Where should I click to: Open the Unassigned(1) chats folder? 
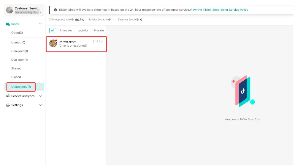[21, 87]
